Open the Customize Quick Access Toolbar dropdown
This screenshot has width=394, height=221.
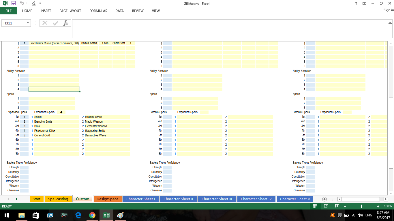(40, 4)
